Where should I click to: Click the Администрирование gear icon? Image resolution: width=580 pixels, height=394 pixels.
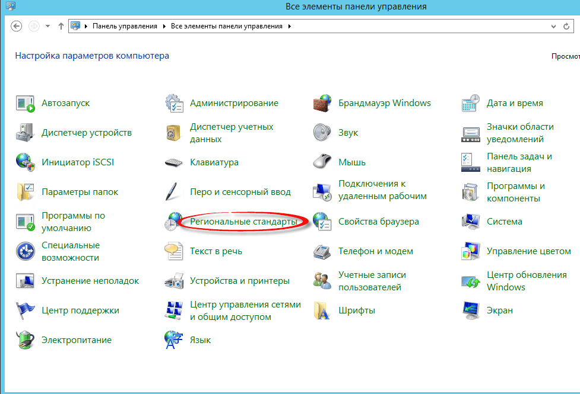click(x=174, y=104)
